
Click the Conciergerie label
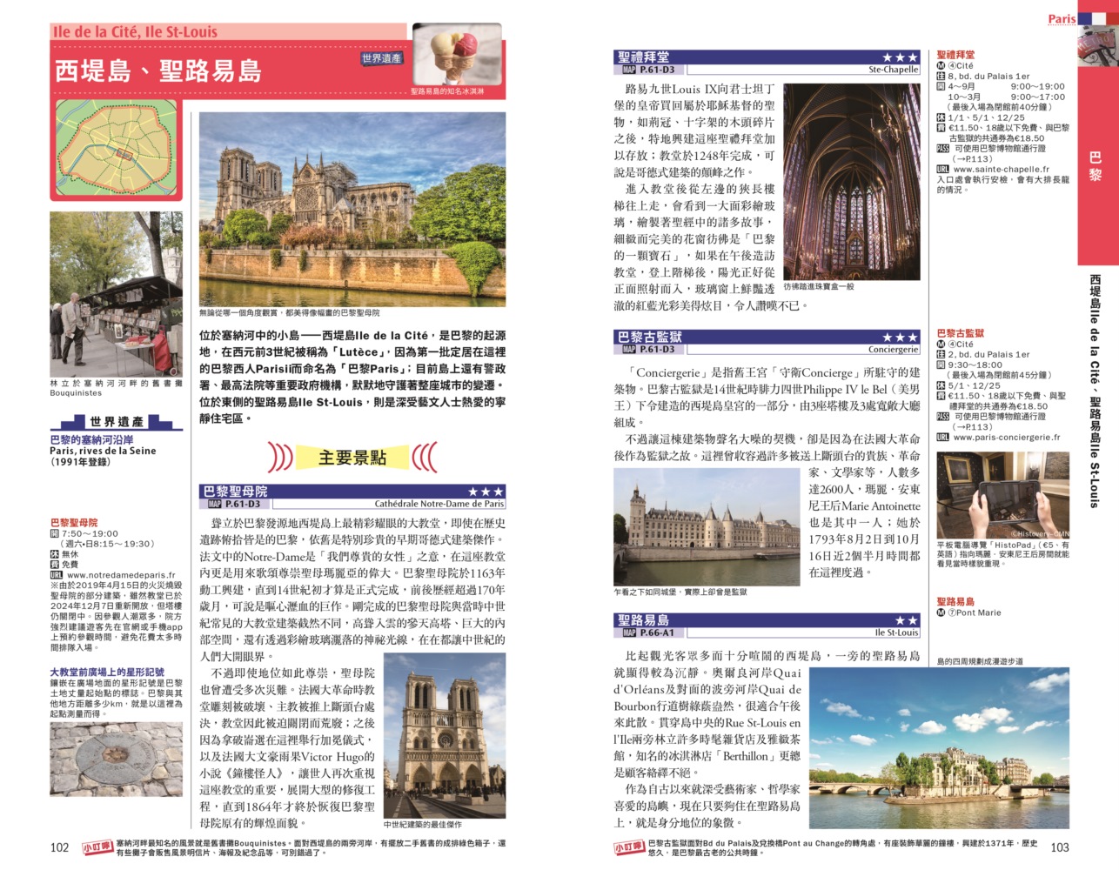[x=893, y=349]
